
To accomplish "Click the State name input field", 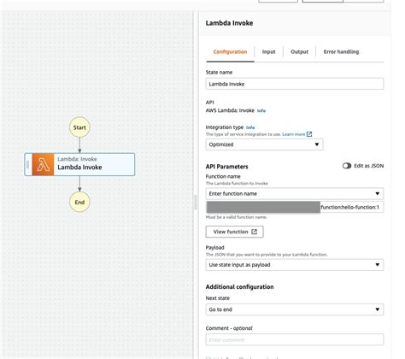I will [295, 84].
